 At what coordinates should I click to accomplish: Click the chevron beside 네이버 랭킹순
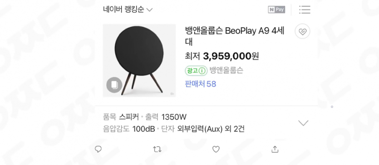tap(149, 10)
